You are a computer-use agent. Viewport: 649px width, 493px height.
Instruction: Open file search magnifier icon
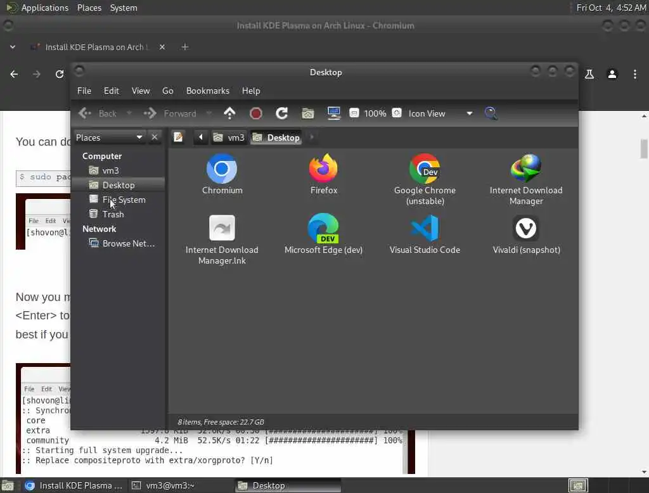point(491,113)
